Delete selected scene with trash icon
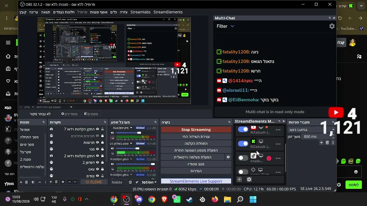 (x=26, y=182)
